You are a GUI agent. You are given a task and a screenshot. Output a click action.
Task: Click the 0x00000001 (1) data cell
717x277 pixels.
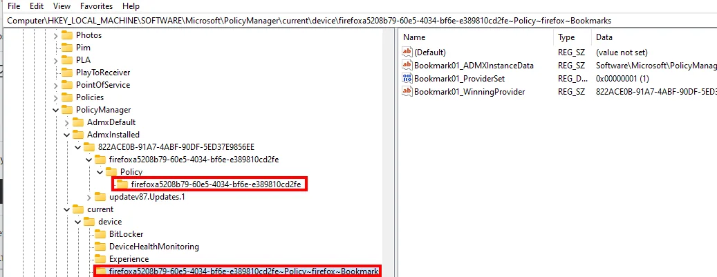622,79
